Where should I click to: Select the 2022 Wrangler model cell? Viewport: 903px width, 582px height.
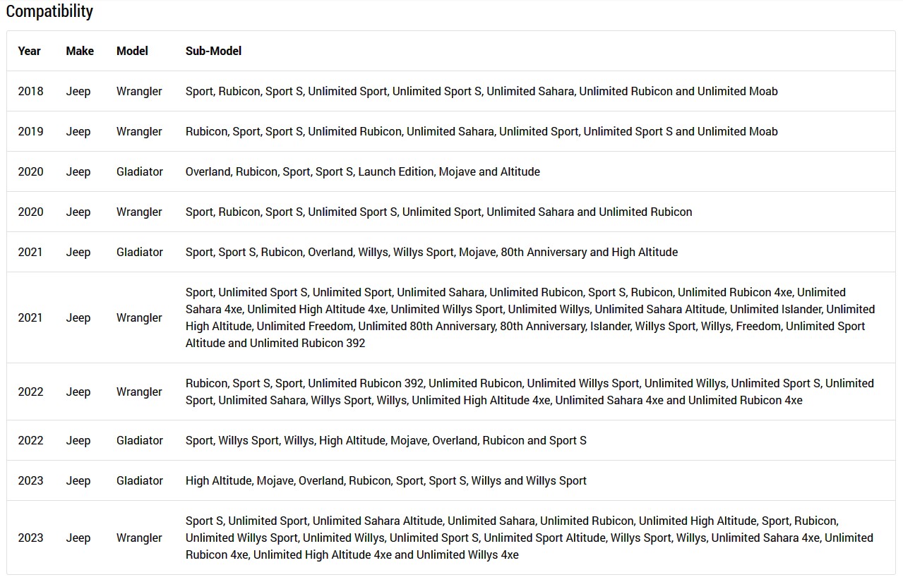139,392
